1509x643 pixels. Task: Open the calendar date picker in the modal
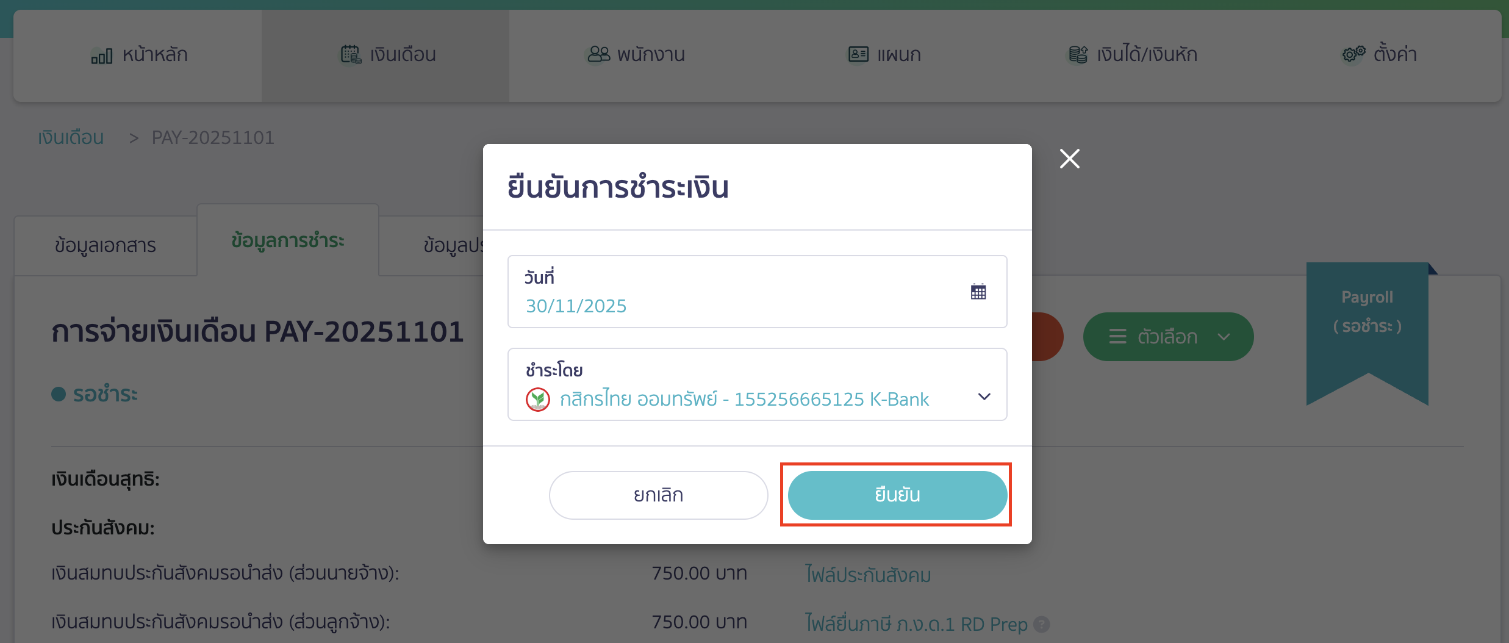click(978, 292)
